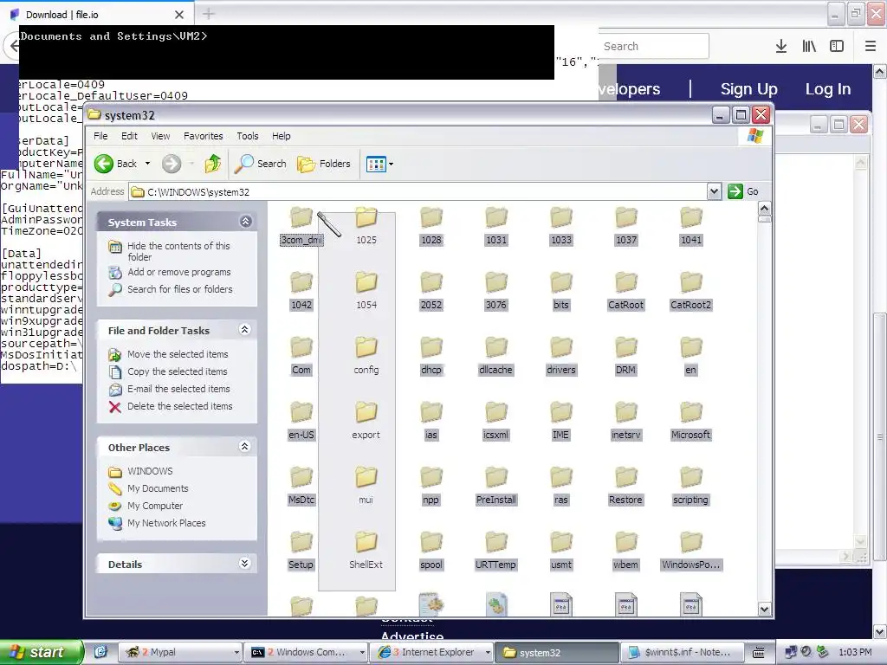This screenshot has width=887, height=665.
Task: Go up one folder level icon
Action: [213, 164]
